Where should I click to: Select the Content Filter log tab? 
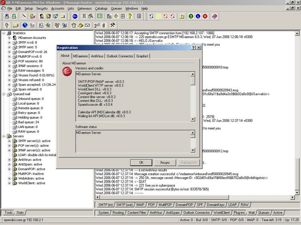[137, 213]
